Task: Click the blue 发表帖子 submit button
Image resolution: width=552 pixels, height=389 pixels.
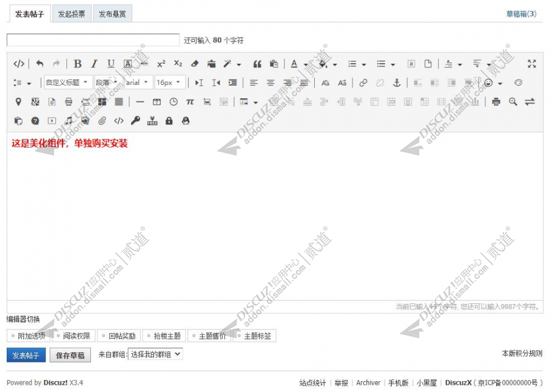Action: pos(26,355)
